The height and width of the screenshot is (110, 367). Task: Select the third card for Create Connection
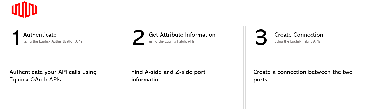(x=306, y=67)
